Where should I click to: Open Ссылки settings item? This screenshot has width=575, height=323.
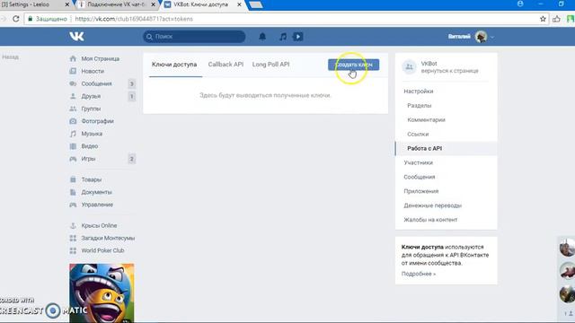click(x=418, y=134)
